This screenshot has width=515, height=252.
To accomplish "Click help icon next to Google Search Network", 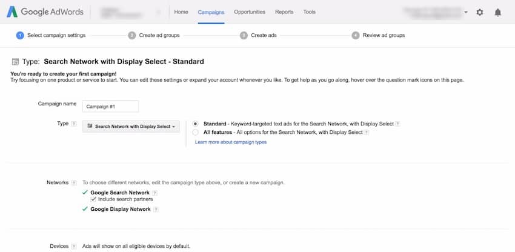I will tap(155, 192).
